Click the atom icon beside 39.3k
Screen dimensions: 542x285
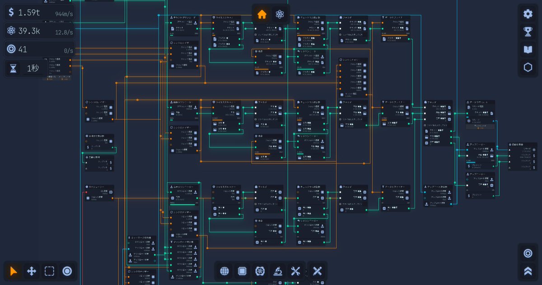coord(11,31)
